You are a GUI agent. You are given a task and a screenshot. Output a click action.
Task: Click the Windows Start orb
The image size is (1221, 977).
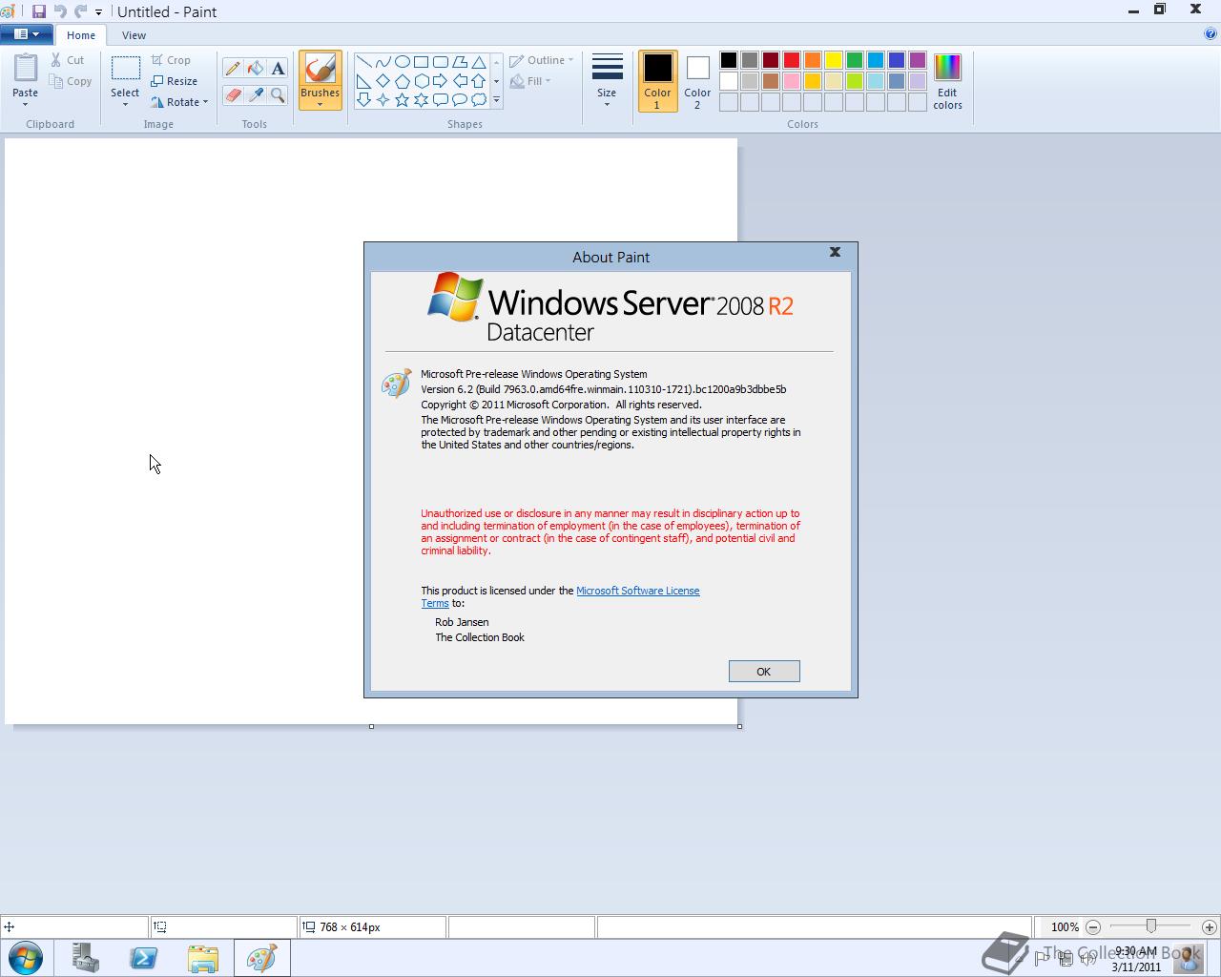tap(26, 958)
